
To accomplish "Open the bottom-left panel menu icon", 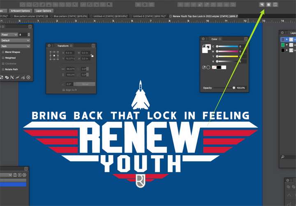I will pyautogui.click(x=26, y=169).
